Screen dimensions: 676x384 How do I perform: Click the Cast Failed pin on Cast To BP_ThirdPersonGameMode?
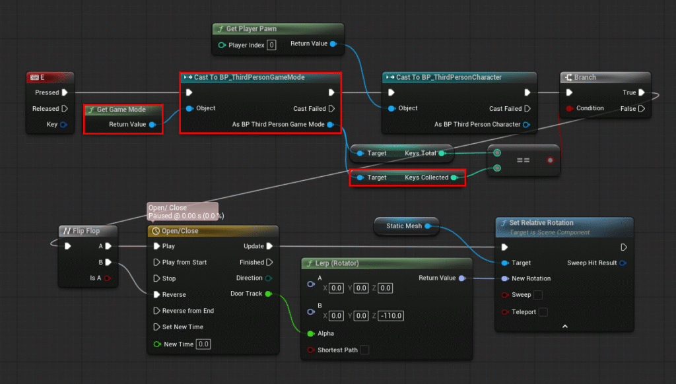331,108
